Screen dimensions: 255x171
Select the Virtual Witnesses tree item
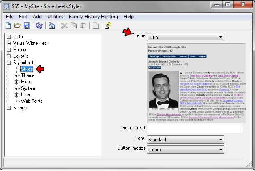coord(30,43)
